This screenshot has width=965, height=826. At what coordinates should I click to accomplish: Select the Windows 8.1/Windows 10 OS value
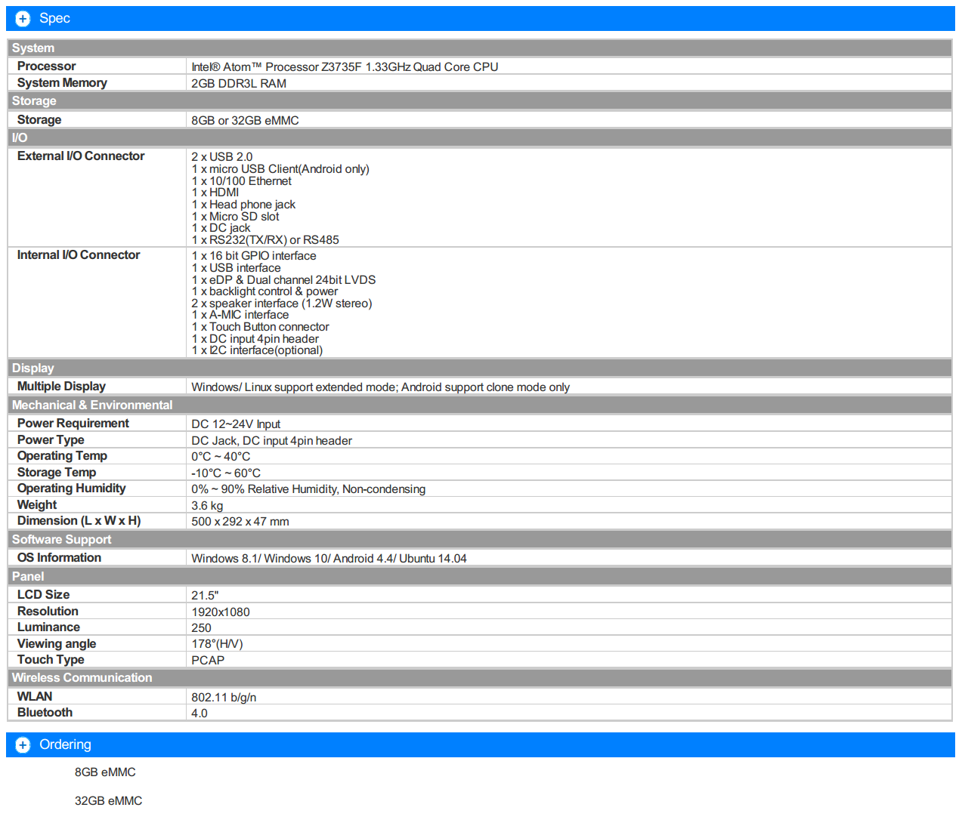[329, 559]
